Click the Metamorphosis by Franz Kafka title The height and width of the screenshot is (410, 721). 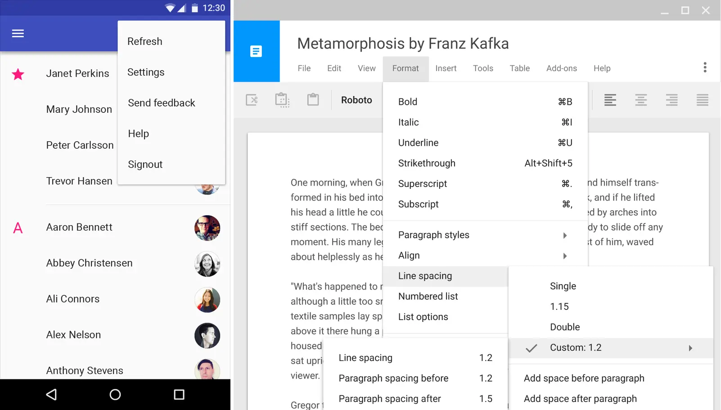(x=403, y=44)
